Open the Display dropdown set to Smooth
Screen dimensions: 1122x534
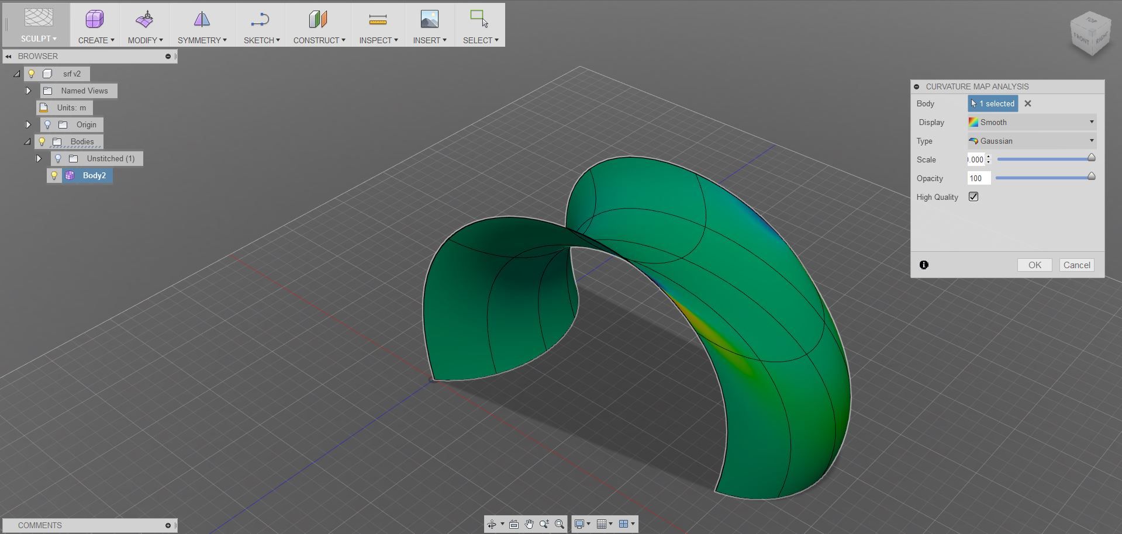[1032, 122]
